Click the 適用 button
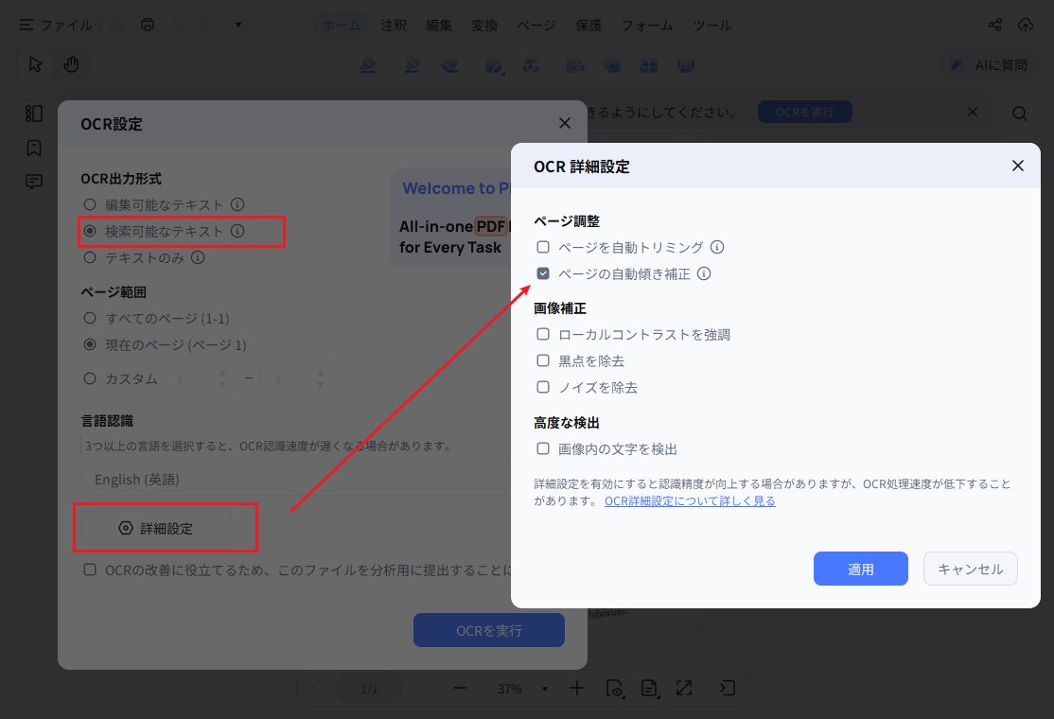Viewport: 1054px width, 719px height. coord(860,569)
